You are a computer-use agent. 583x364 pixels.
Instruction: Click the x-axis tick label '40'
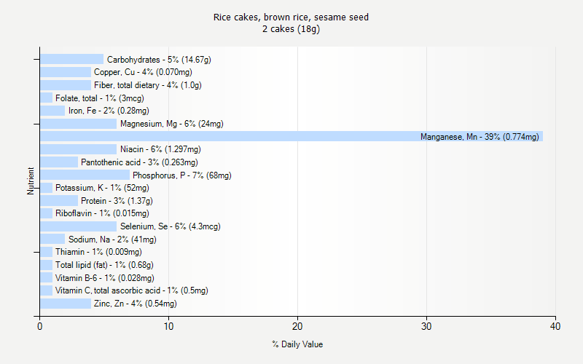pos(555,326)
